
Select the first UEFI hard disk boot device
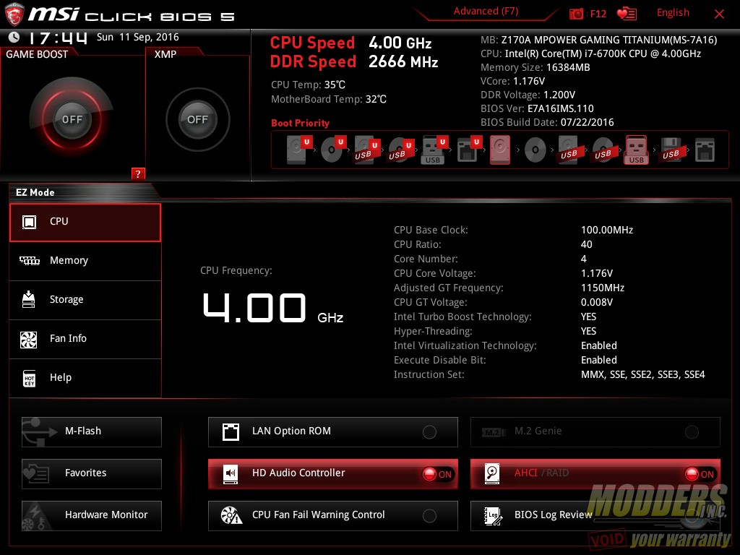tap(299, 150)
